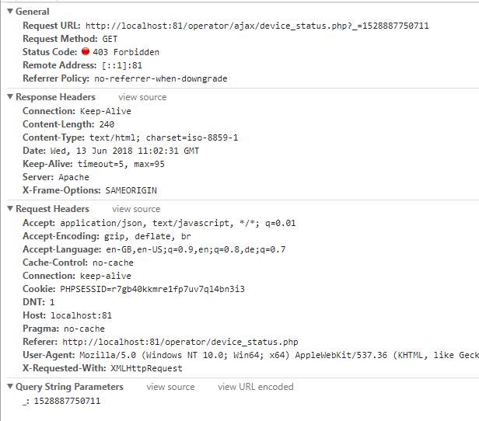Click the underscore query parameter value

pyautogui.click(x=67, y=401)
